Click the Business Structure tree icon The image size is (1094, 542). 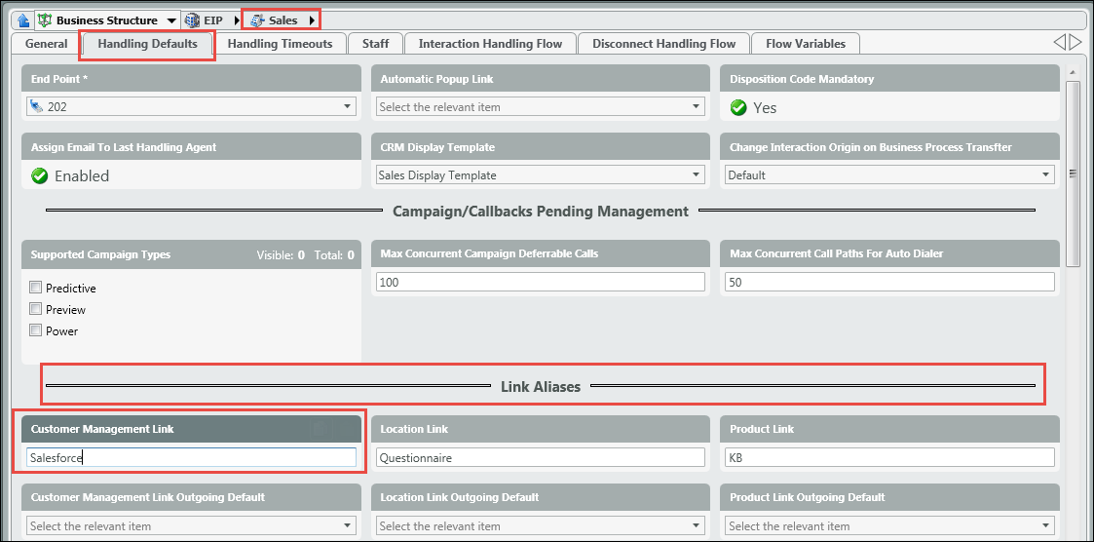point(44,19)
